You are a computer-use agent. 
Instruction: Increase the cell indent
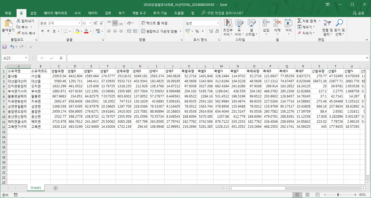point(135,31)
